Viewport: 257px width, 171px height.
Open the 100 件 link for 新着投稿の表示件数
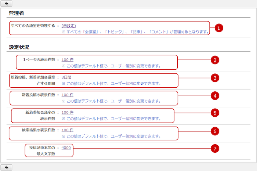(x=68, y=95)
